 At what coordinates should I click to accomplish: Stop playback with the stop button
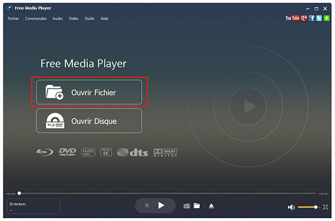[x=147, y=205]
